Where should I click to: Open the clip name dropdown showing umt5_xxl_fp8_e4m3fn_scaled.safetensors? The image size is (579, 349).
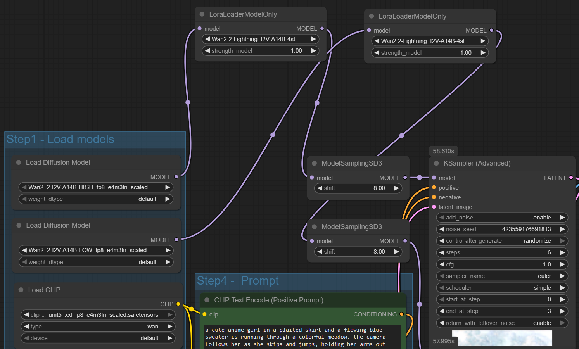coord(98,315)
